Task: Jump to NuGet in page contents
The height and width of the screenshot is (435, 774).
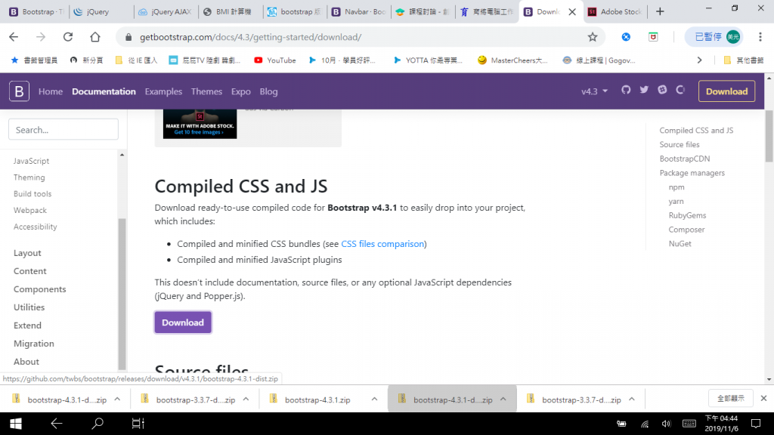Action: (x=680, y=244)
